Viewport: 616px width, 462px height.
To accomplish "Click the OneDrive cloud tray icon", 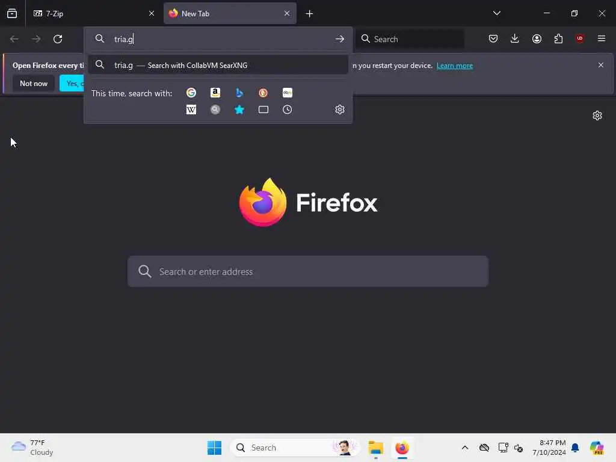I will click(x=484, y=448).
